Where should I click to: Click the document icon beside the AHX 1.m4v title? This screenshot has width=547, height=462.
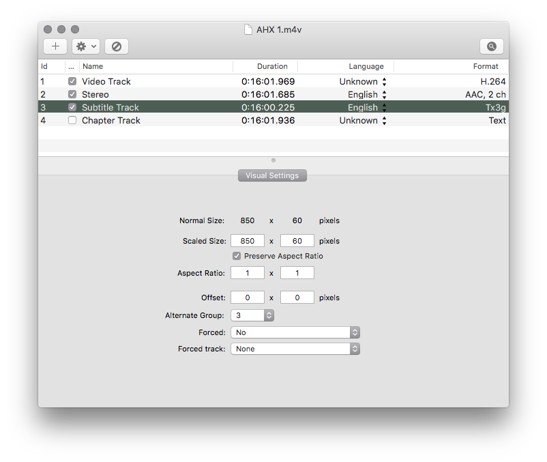coord(248,29)
